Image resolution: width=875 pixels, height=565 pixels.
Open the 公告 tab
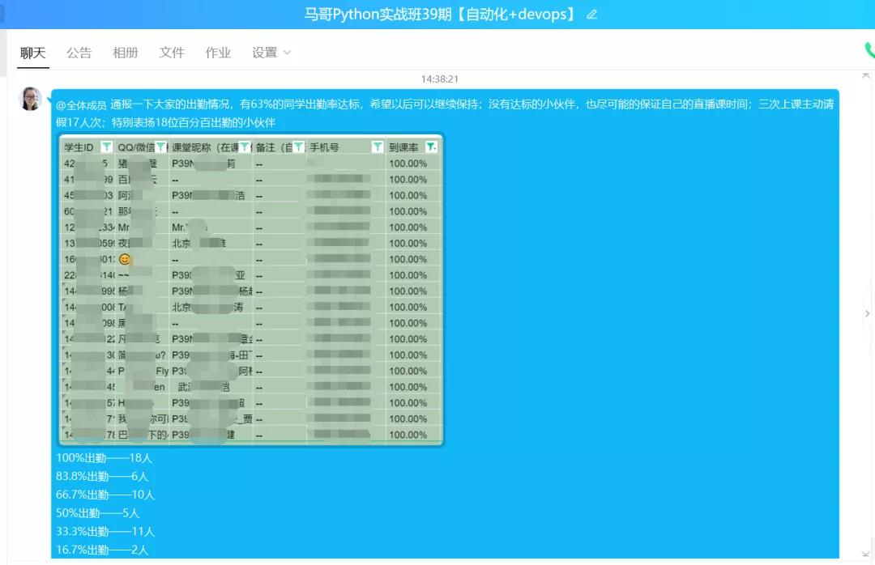pyautogui.click(x=79, y=53)
